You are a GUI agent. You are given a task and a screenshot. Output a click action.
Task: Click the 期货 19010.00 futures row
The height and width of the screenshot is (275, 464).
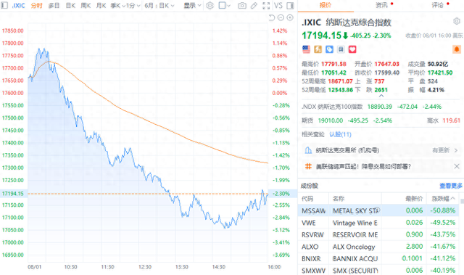[381, 120]
